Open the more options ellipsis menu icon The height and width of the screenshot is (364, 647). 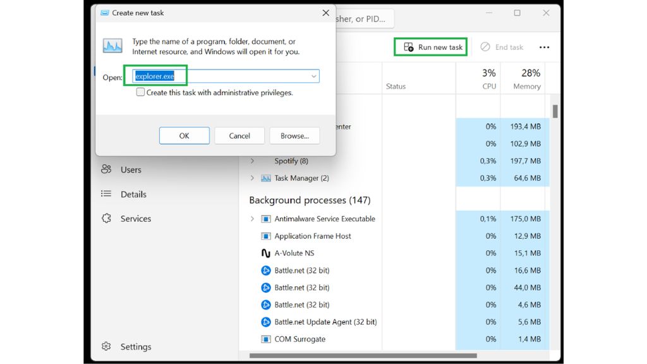pos(544,46)
